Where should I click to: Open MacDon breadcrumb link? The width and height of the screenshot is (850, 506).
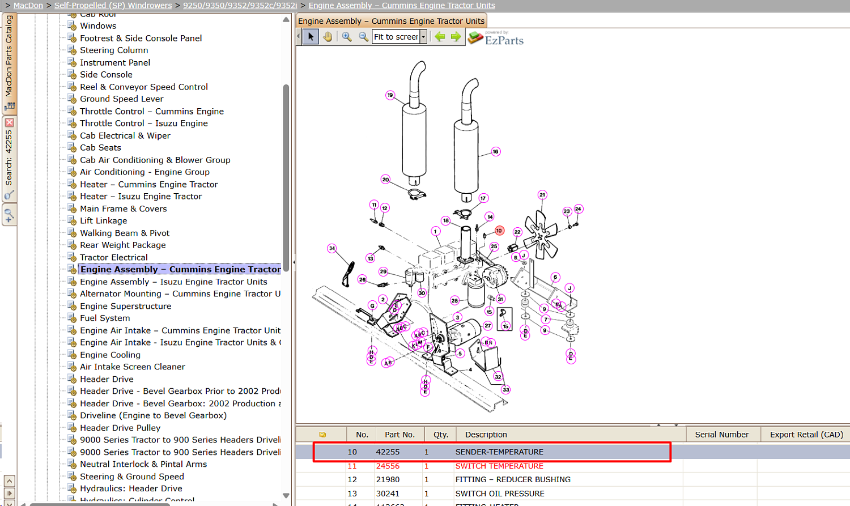[28, 5]
